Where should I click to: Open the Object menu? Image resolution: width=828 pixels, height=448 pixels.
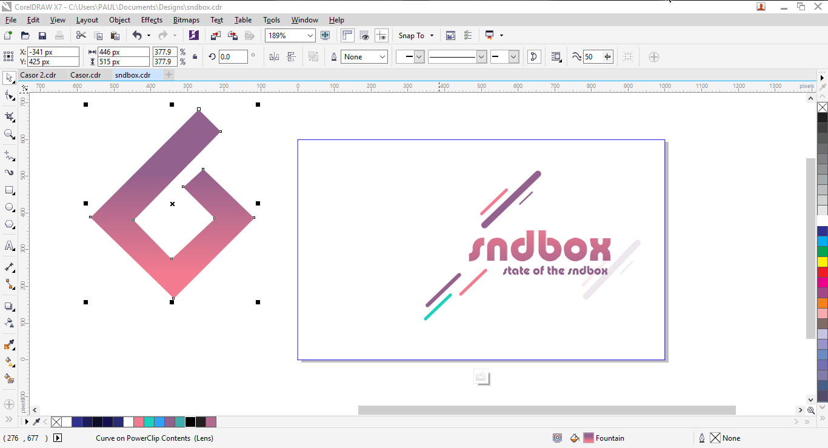[119, 20]
